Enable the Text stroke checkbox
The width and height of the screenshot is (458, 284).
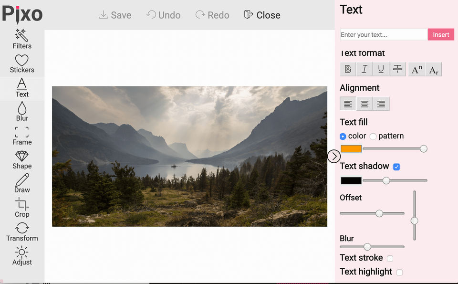point(390,258)
